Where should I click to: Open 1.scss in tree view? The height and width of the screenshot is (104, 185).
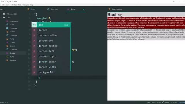[x=12, y=42]
